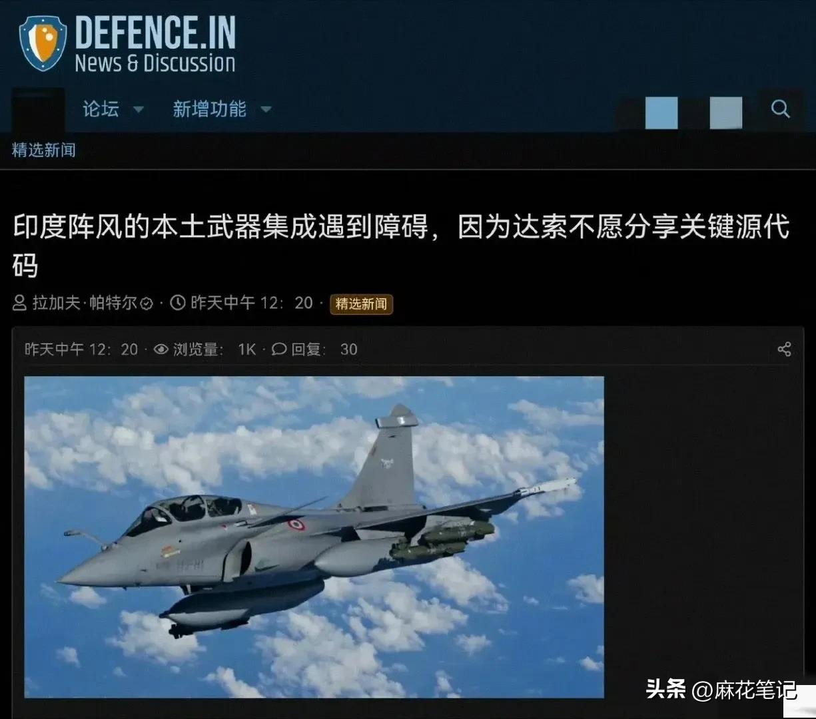Click the DEFENCE.IN News & Discussion title text
The image size is (816, 719).
(x=155, y=43)
